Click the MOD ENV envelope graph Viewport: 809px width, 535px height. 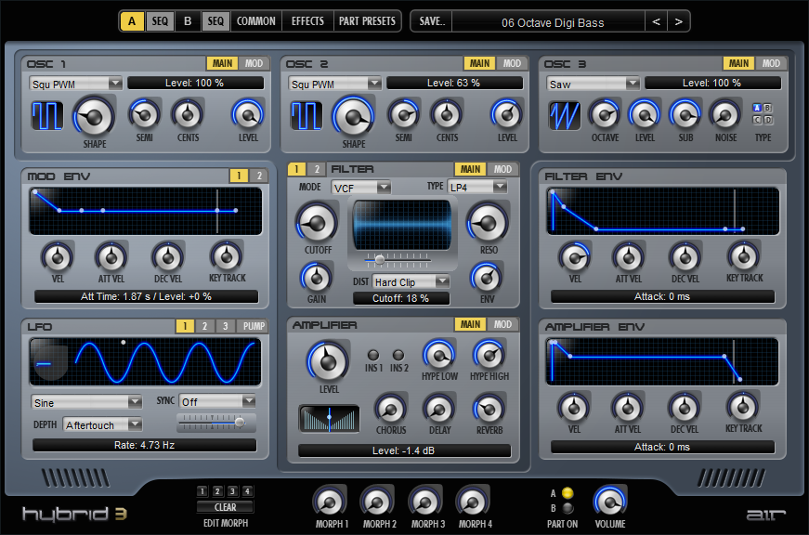click(146, 211)
